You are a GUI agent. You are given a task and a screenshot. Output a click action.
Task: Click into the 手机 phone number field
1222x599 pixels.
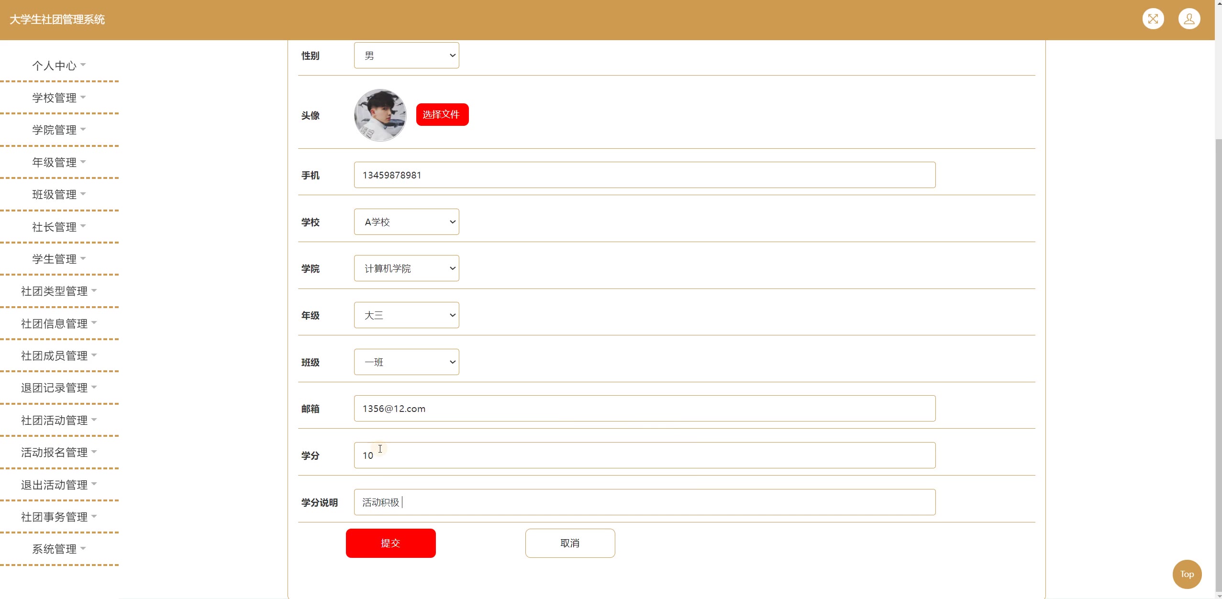(x=644, y=175)
